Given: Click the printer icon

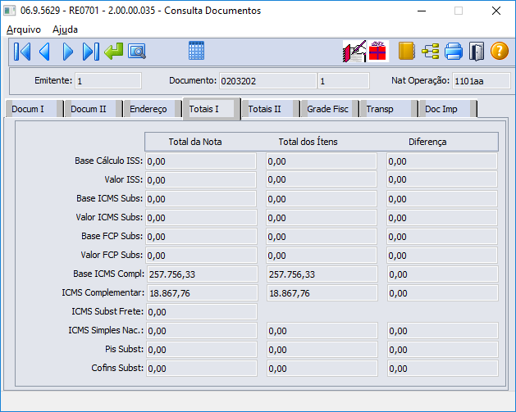Looking at the screenshot, I should pos(454,52).
